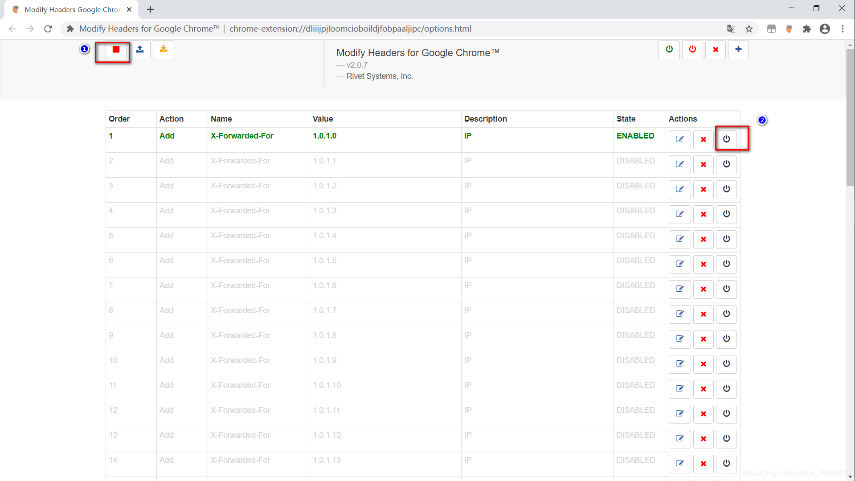Open the Chrome extensions puzzle menu
The width and height of the screenshot is (855, 481).
click(x=807, y=29)
